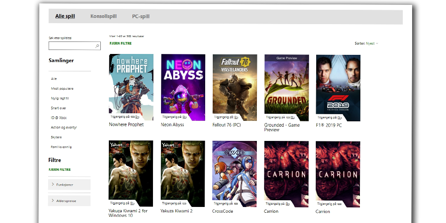Switch to the Konsollspill tab
Viewport: 446px width, 223px height.
coord(103,17)
